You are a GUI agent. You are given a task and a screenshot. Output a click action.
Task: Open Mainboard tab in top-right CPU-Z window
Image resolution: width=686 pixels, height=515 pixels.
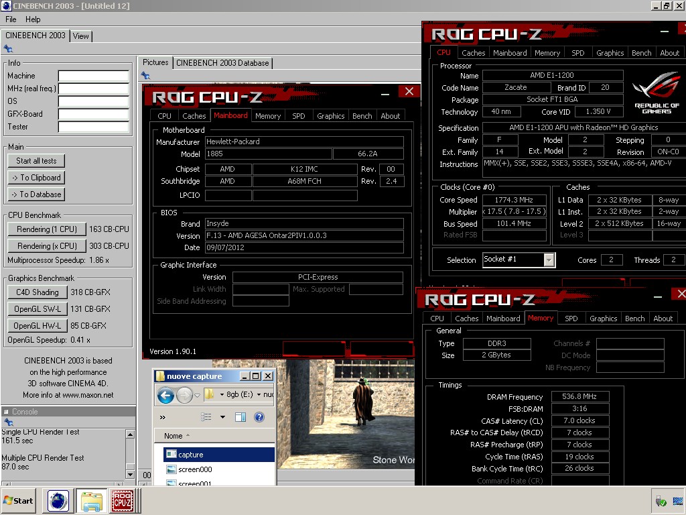click(510, 53)
